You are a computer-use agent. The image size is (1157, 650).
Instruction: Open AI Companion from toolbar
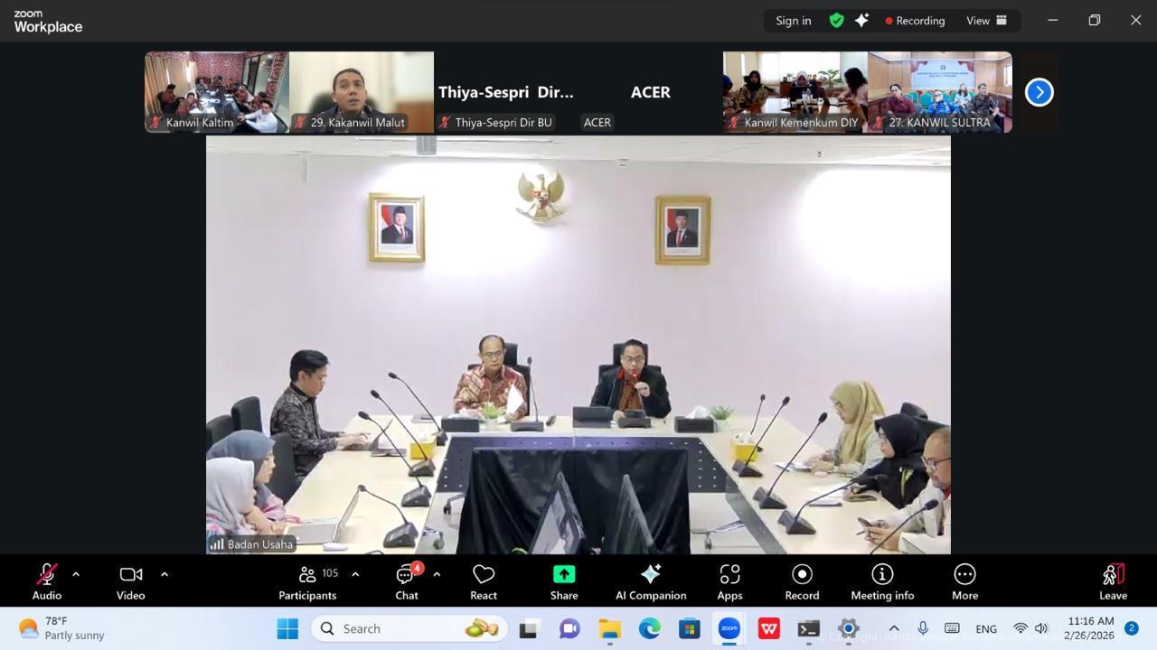tap(650, 581)
